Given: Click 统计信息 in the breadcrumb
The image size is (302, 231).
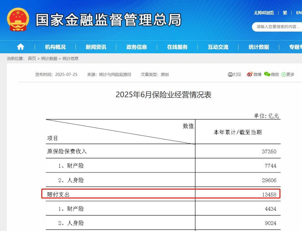Looking at the screenshot, I should click(70, 58).
